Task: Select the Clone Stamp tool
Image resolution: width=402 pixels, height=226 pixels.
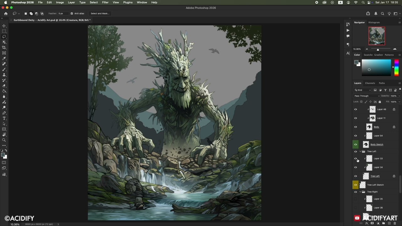Action: click(x=4, y=75)
